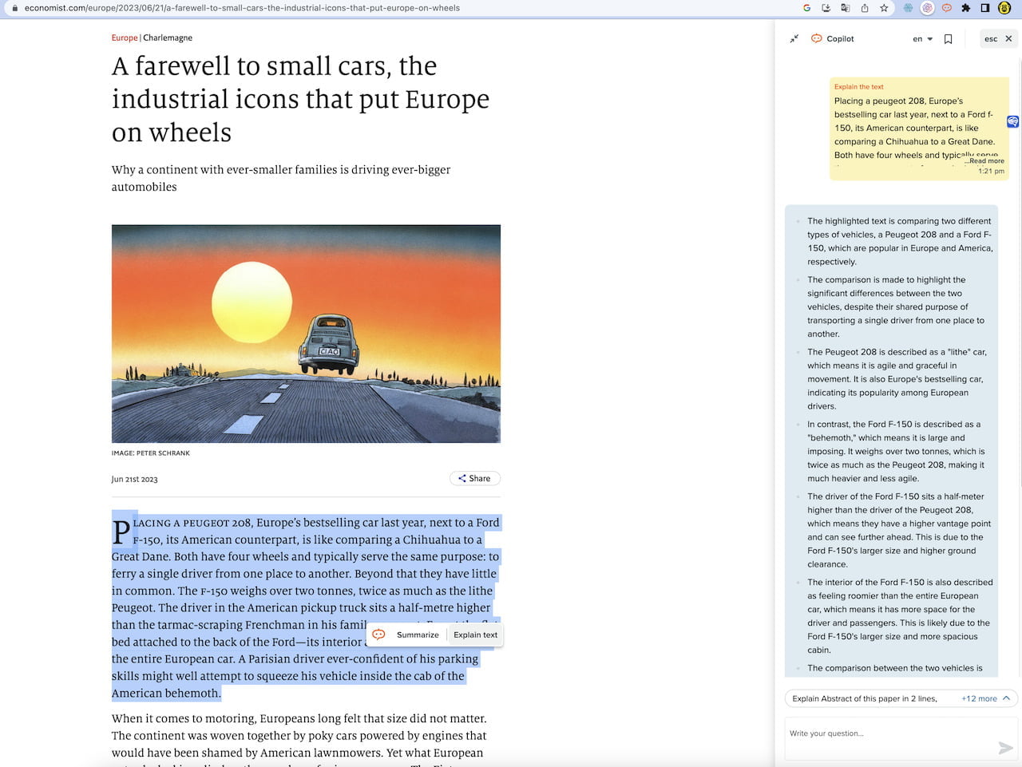
Task: Toggle the browser side panel icon
Action: pyautogui.click(x=985, y=8)
